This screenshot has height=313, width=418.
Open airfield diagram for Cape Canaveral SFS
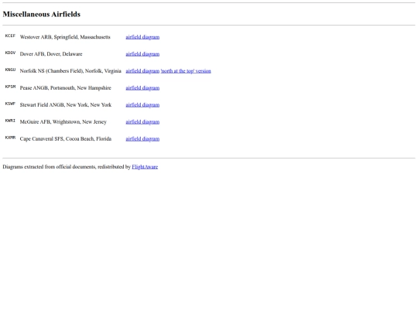point(142,139)
